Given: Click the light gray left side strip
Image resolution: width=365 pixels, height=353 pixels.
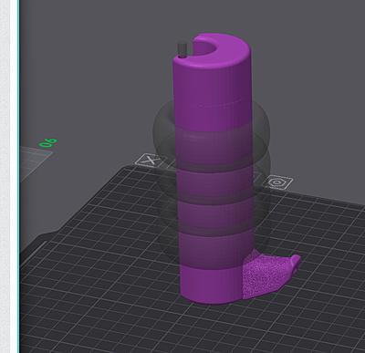Looking at the screenshot, I should pos(5,176).
